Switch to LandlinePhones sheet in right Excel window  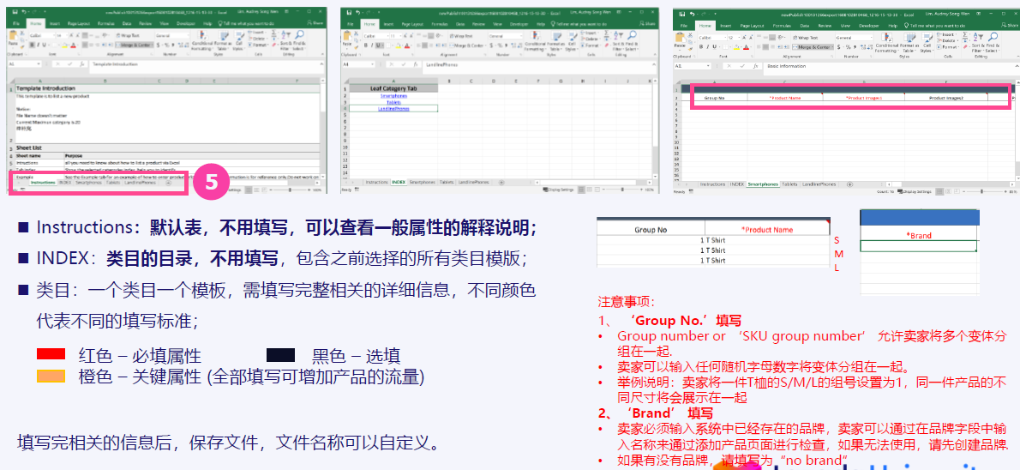pos(819,184)
